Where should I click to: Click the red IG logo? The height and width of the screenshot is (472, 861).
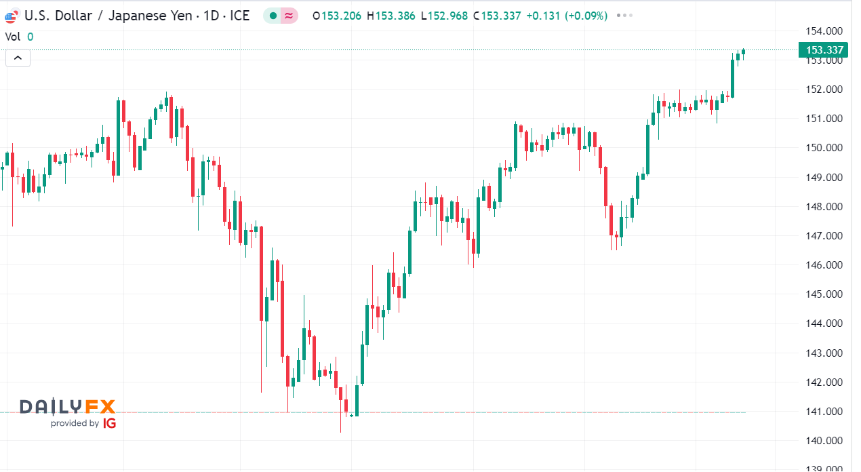[109, 423]
